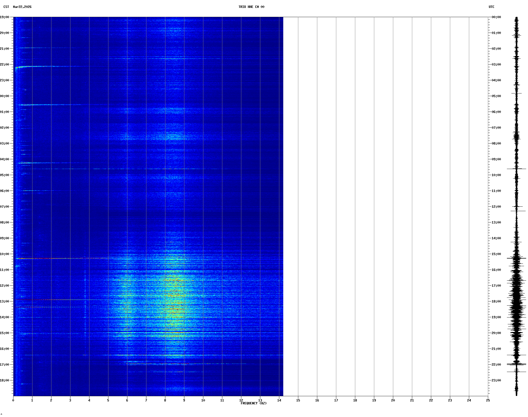528x417 pixels.
Task: Click the 20 Hz frequency axis tick
Action: [x=393, y=400]
